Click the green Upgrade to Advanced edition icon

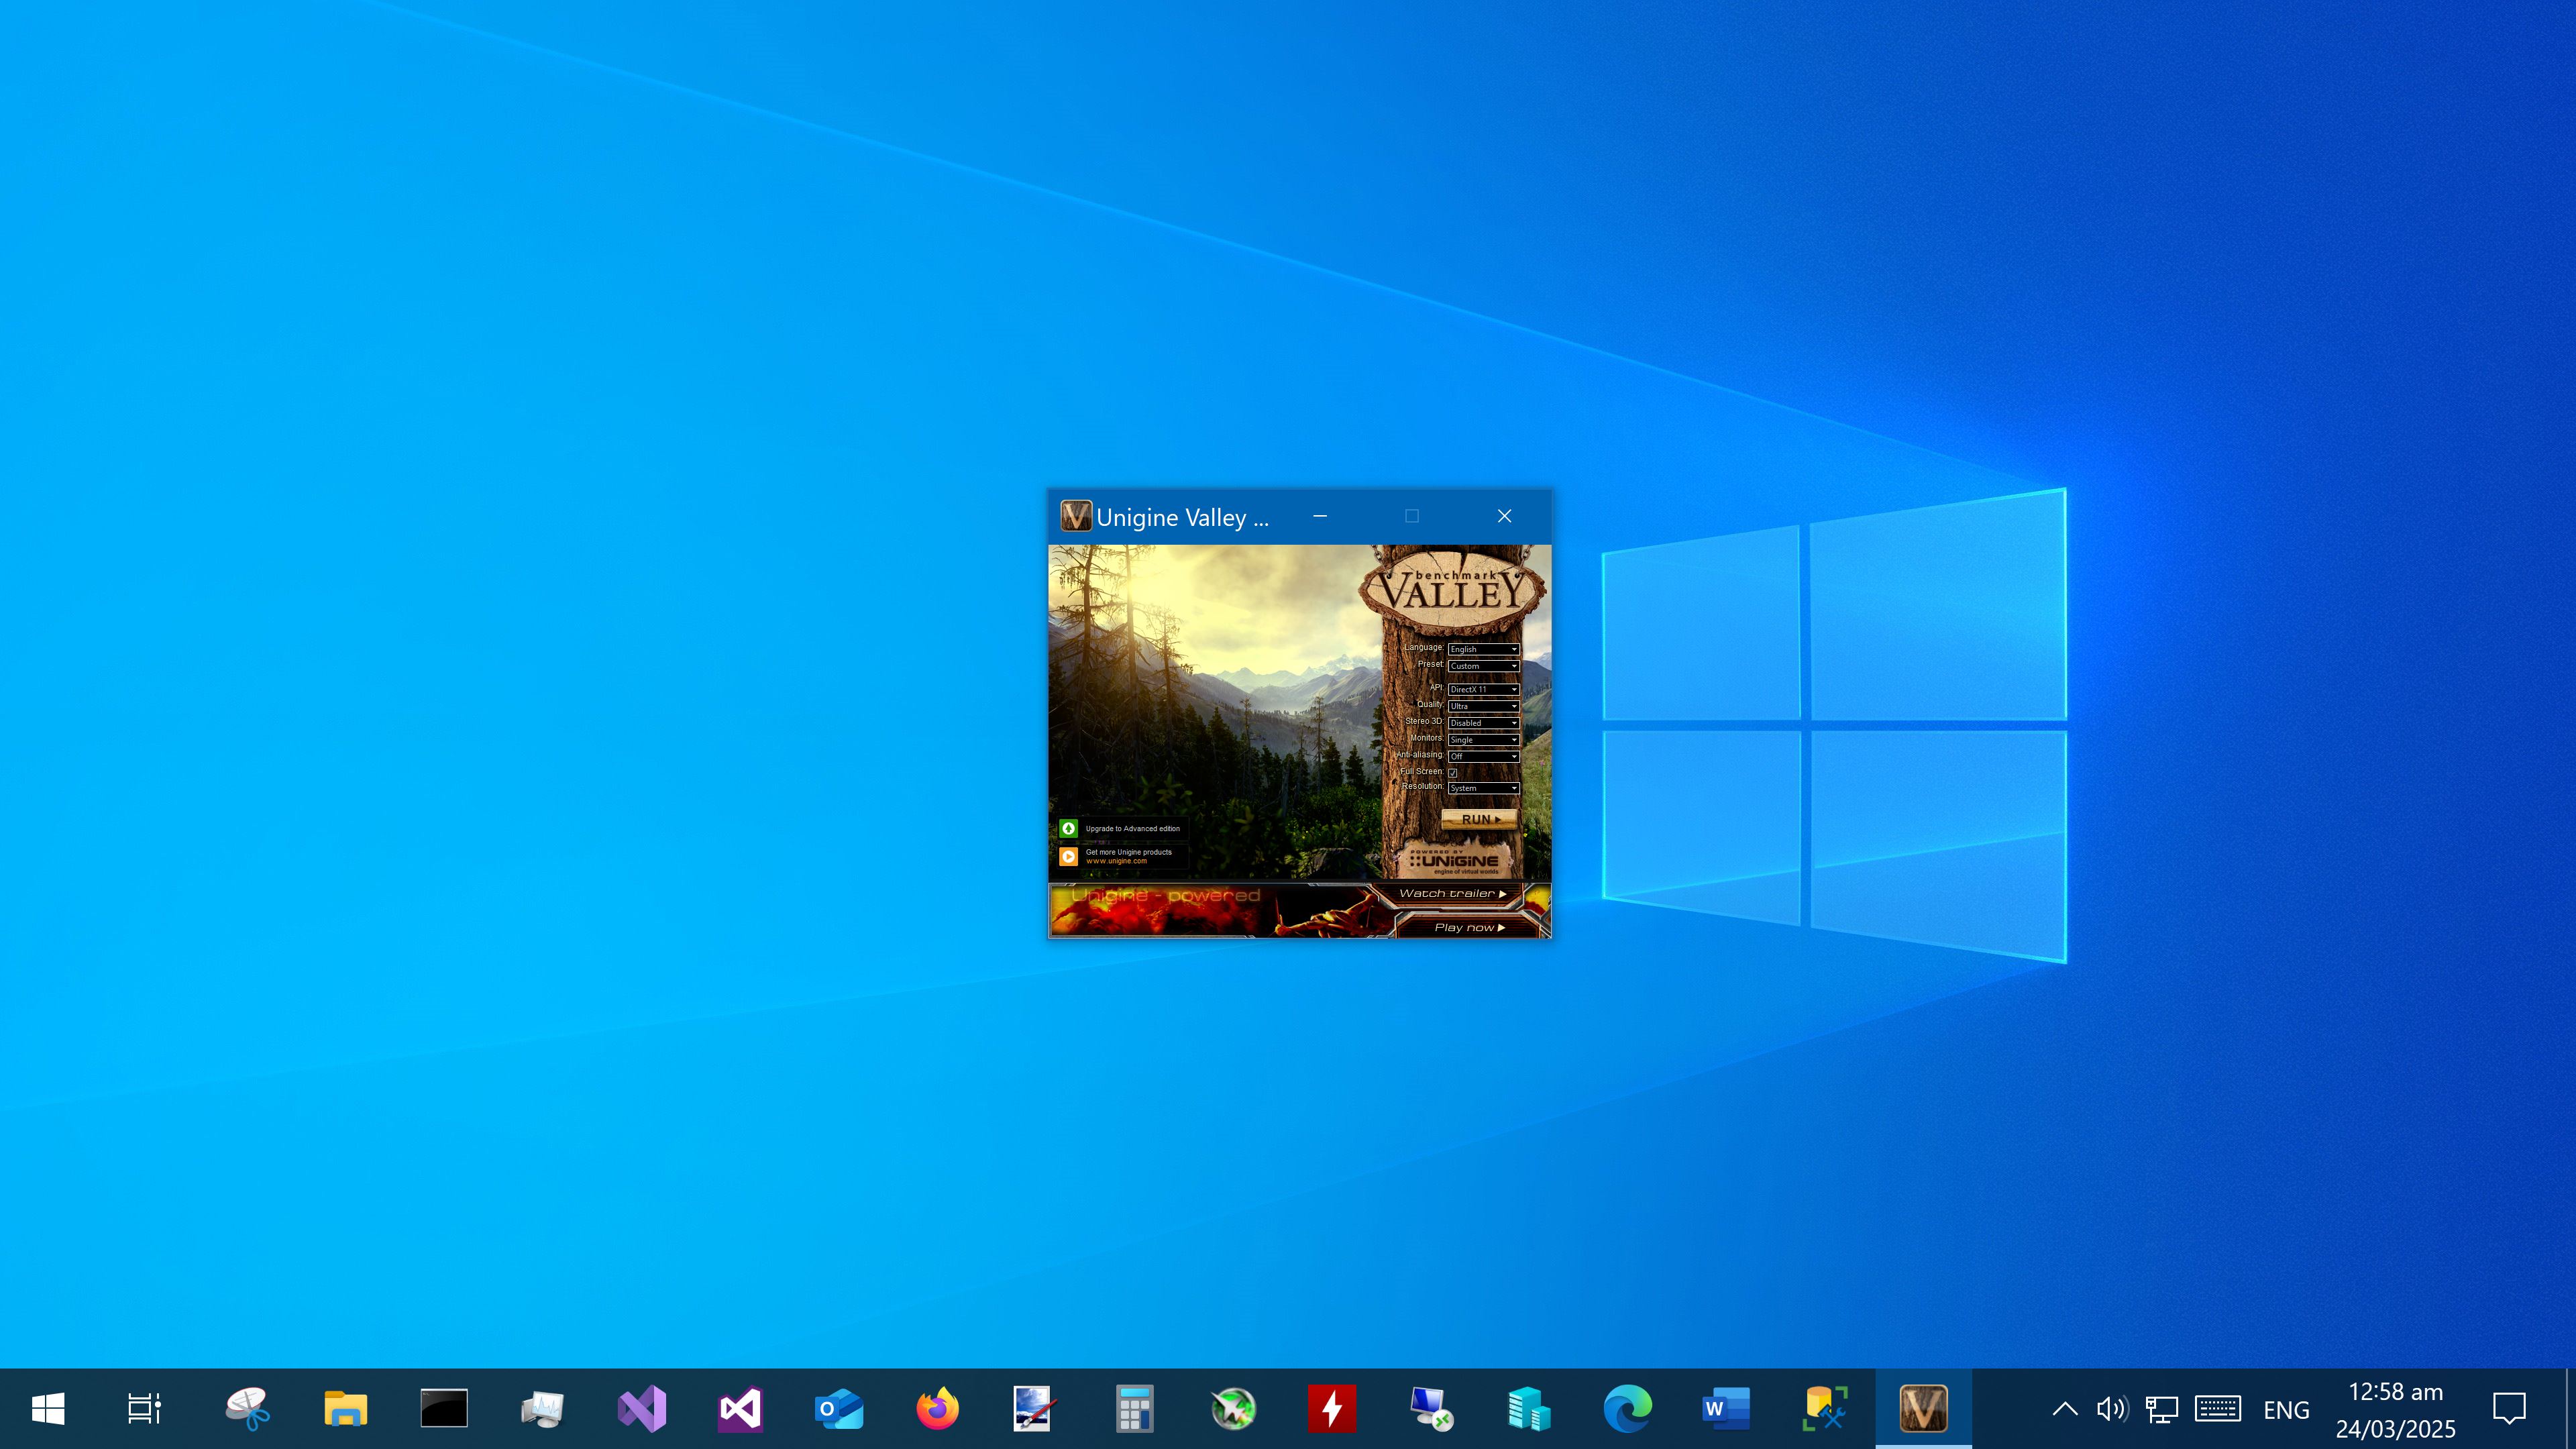1068,828
